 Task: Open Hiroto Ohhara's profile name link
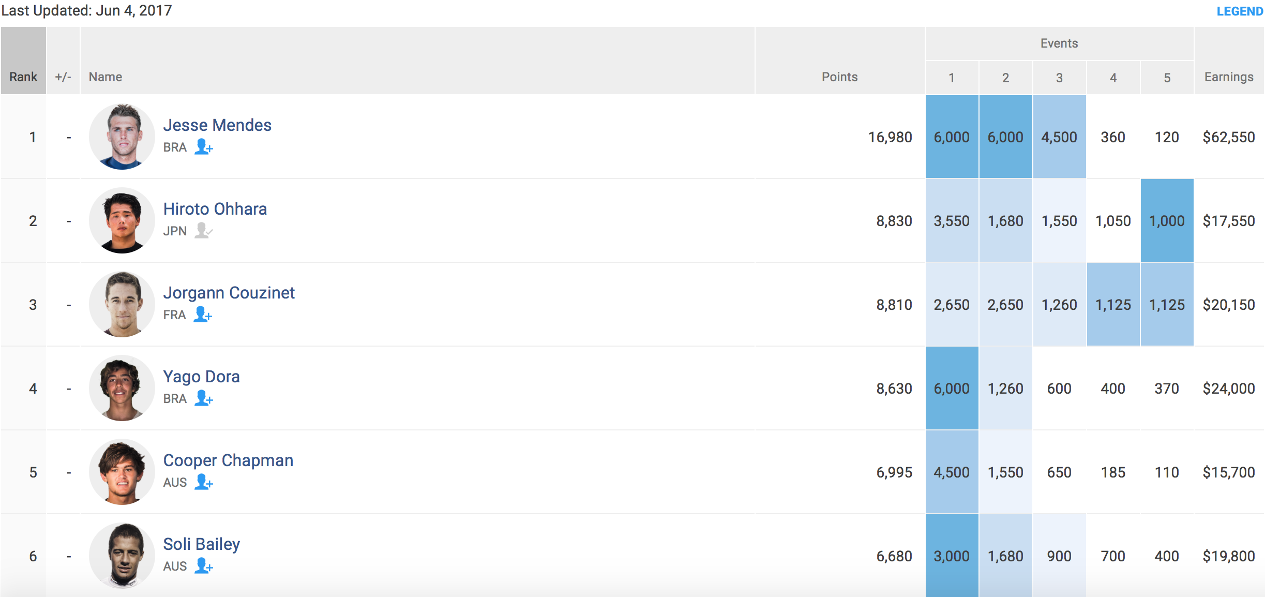click(x=215, y=209)
